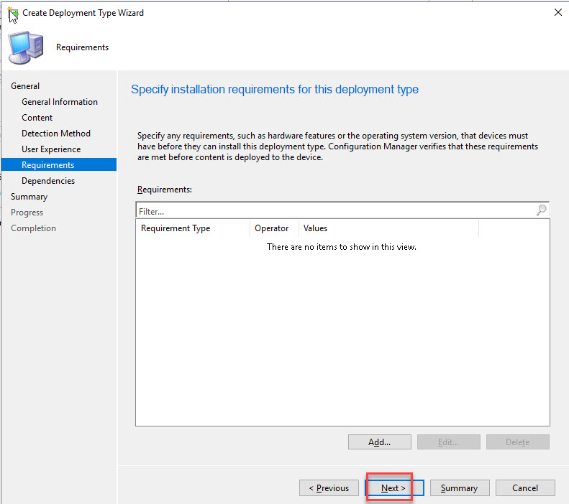569x504 pixels.
Task: Open the User Experience step
Action: click(x=51, y=149)
